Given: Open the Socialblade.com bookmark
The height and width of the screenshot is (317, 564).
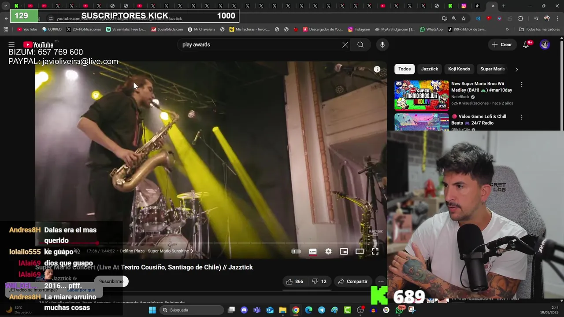Looking at the screenshot, I should click(167, 29).
